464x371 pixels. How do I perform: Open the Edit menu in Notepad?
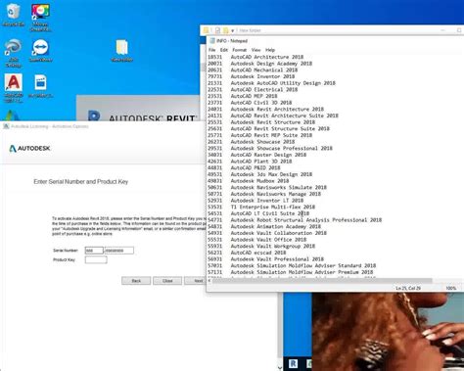pyautogui.click(x=224, y=50)
